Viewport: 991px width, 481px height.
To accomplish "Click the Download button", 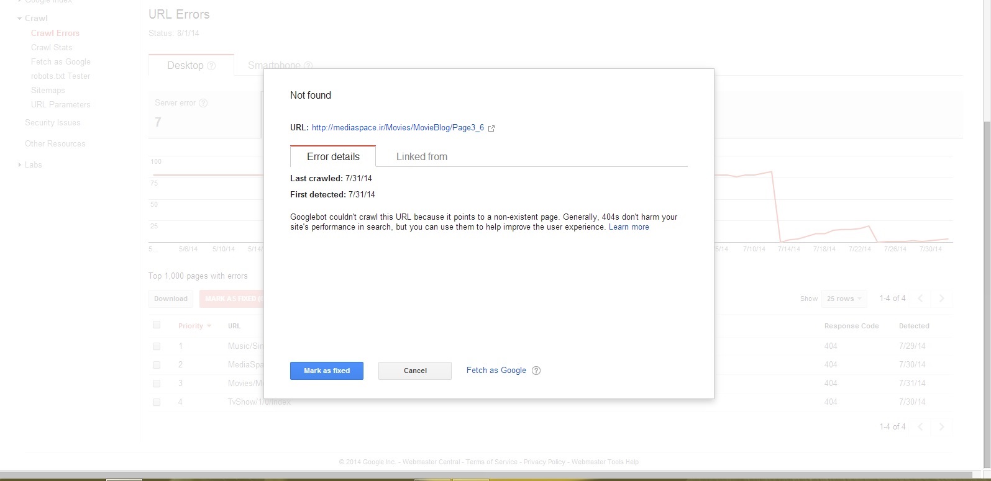I will click(x=171, y=299).
